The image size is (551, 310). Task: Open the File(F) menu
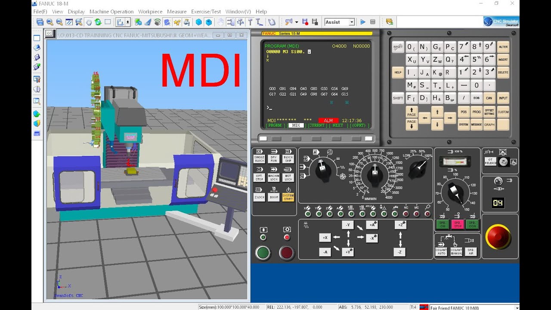click(x=40, y=12)
